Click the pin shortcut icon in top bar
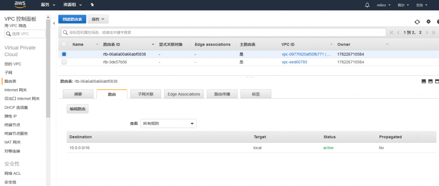 pos(93,5)
